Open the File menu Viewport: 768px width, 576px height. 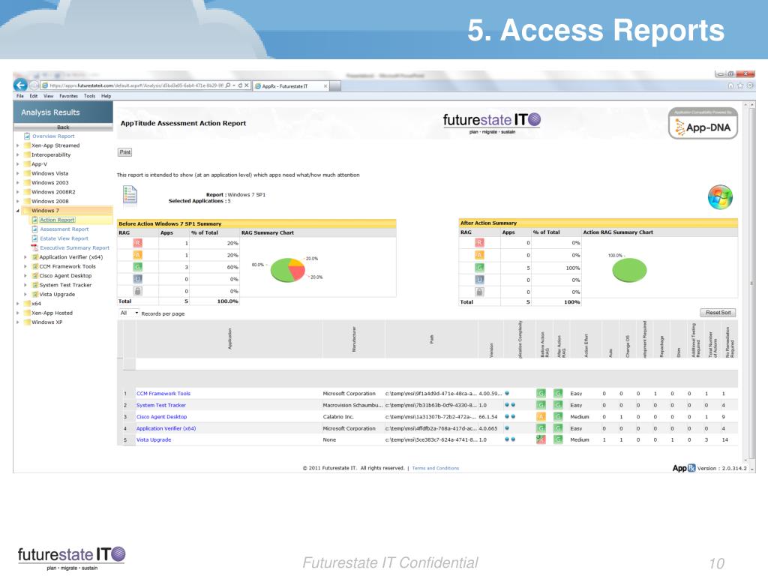20,96
